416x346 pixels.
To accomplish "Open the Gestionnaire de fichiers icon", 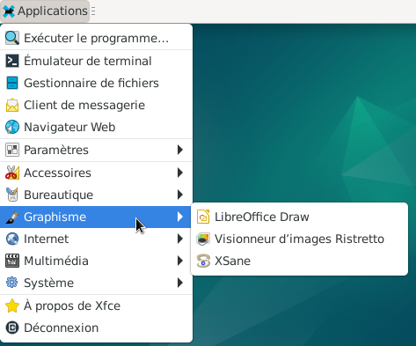I will 12,83.
